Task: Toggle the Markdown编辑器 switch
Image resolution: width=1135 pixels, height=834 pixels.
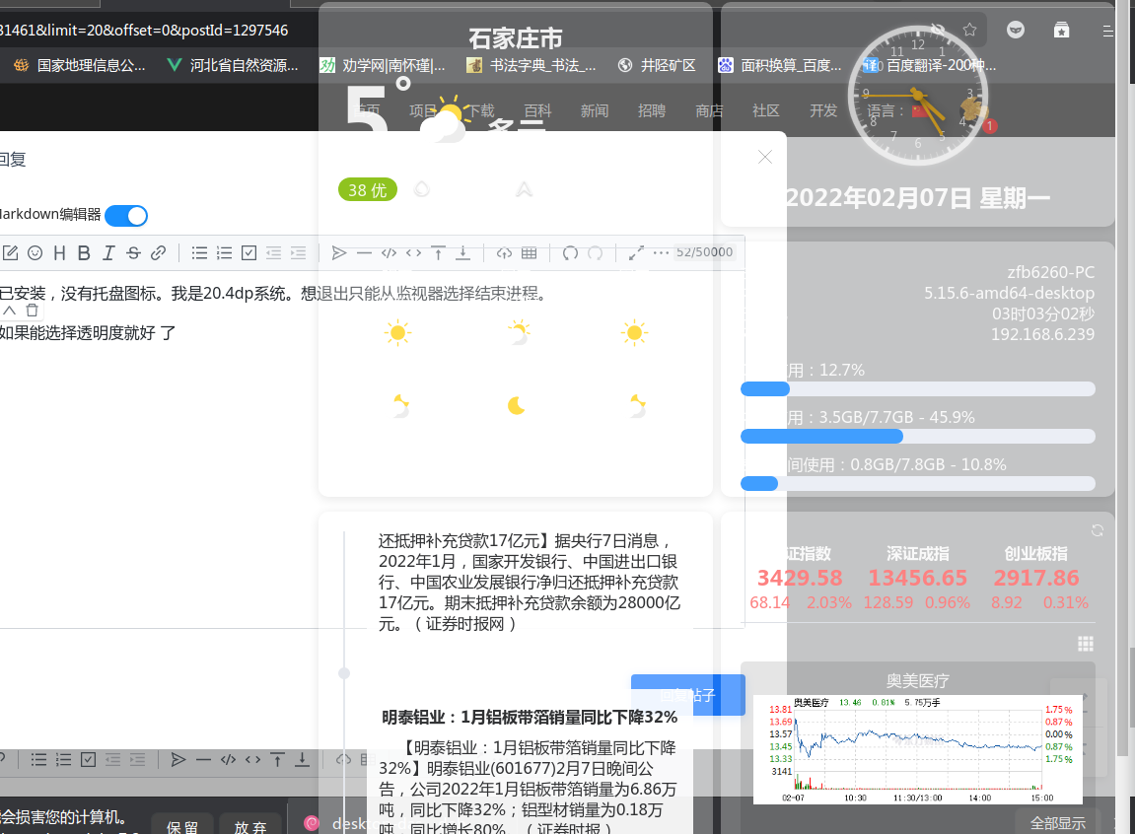Action: 126,216
